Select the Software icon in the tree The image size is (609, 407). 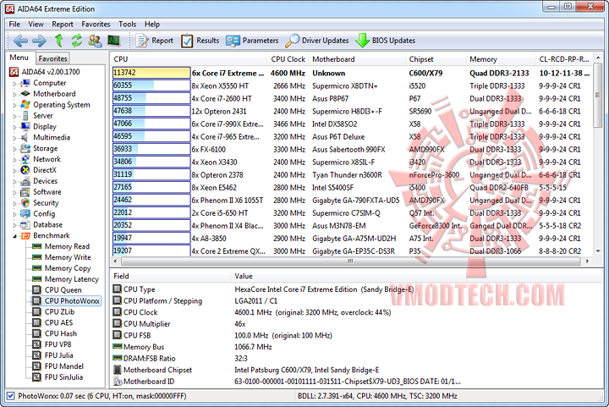click(25, 192)
